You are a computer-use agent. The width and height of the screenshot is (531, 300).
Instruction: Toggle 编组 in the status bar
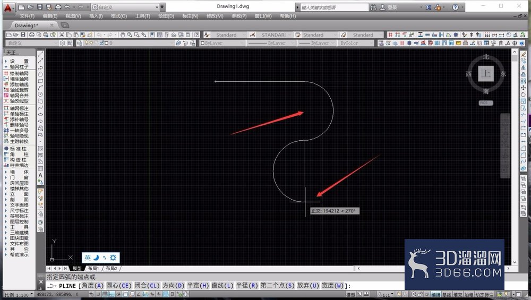pos(435,295)
